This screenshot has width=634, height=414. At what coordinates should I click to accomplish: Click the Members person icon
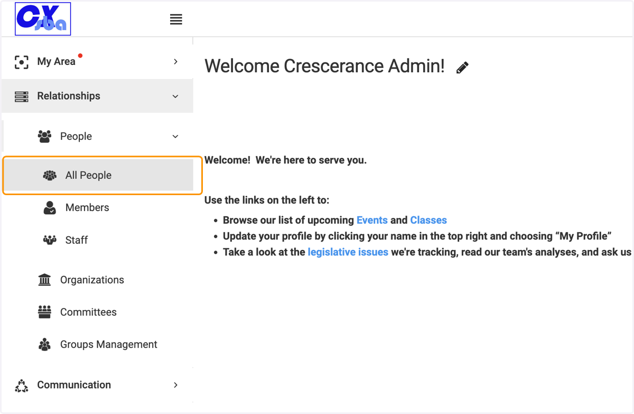click(50, 208)
